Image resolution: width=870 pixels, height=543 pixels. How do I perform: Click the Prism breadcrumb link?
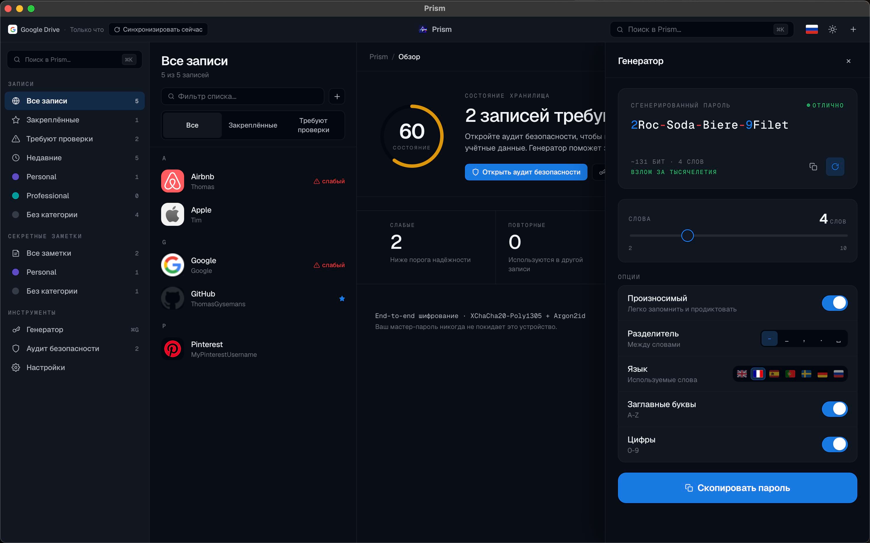click(379, 57)
